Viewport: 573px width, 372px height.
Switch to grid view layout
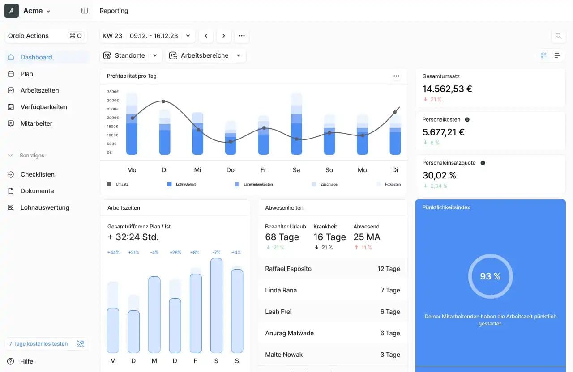click(543, 55)
